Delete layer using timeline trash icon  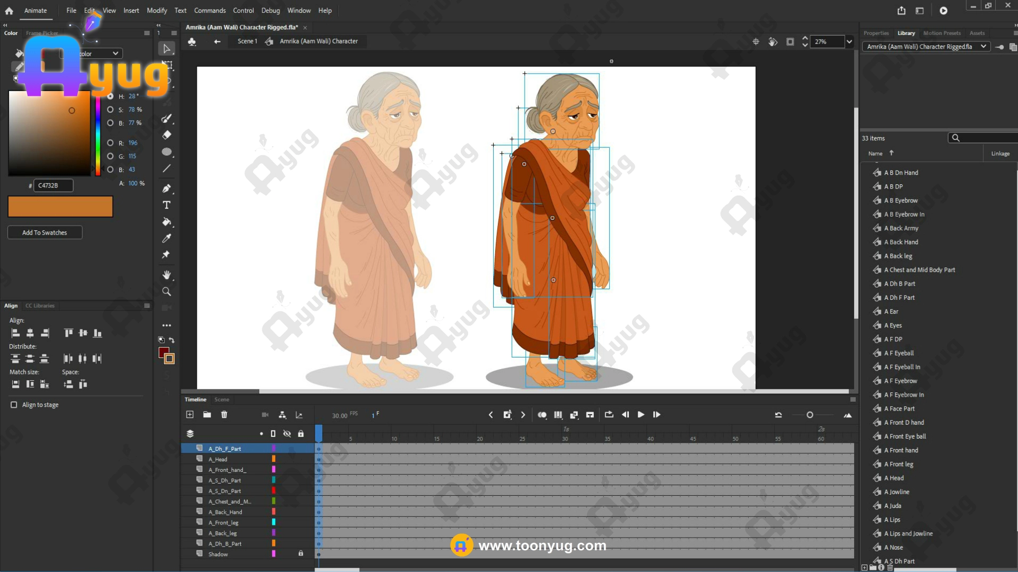[x=224, y=415]
